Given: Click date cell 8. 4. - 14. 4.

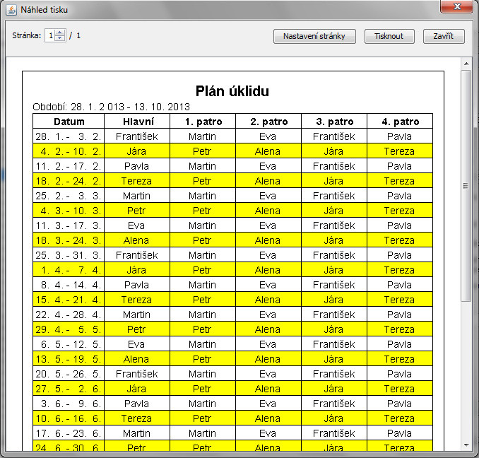Looking at the screenshot, I should click(69, 285).
